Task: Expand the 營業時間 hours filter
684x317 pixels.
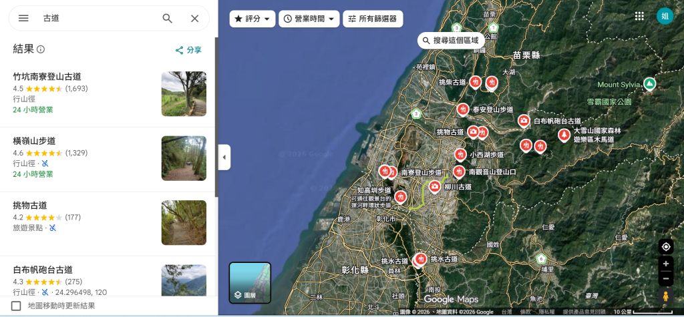Action: coord(309,19)
